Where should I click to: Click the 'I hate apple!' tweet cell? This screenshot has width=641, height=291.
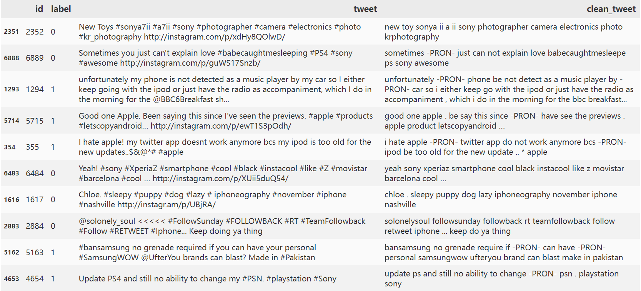pos(225,147)
